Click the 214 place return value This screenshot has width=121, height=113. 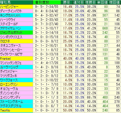117,28
